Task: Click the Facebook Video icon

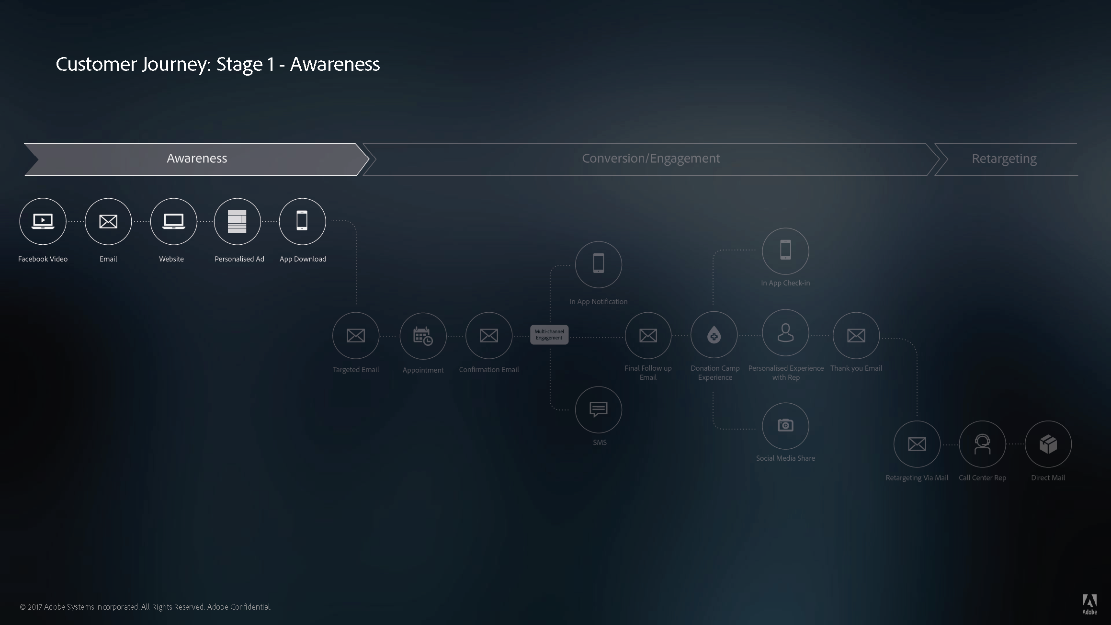Action: pyautogui.click(x=43, y=221)
